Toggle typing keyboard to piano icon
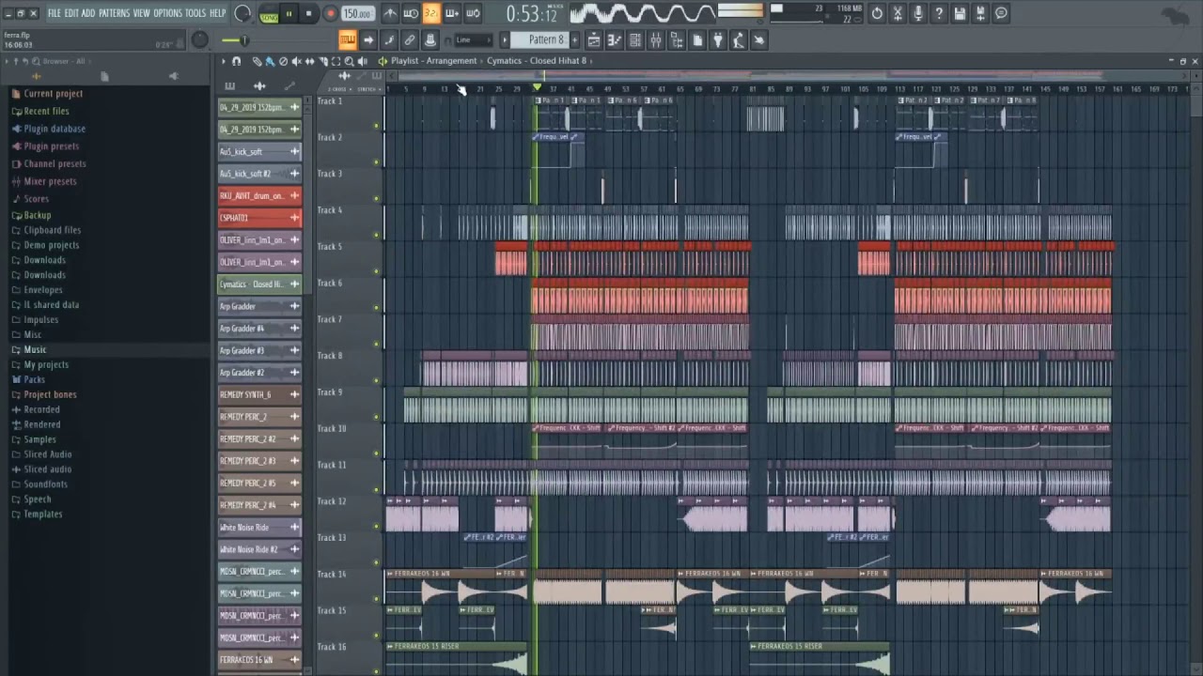 point(348,39)
